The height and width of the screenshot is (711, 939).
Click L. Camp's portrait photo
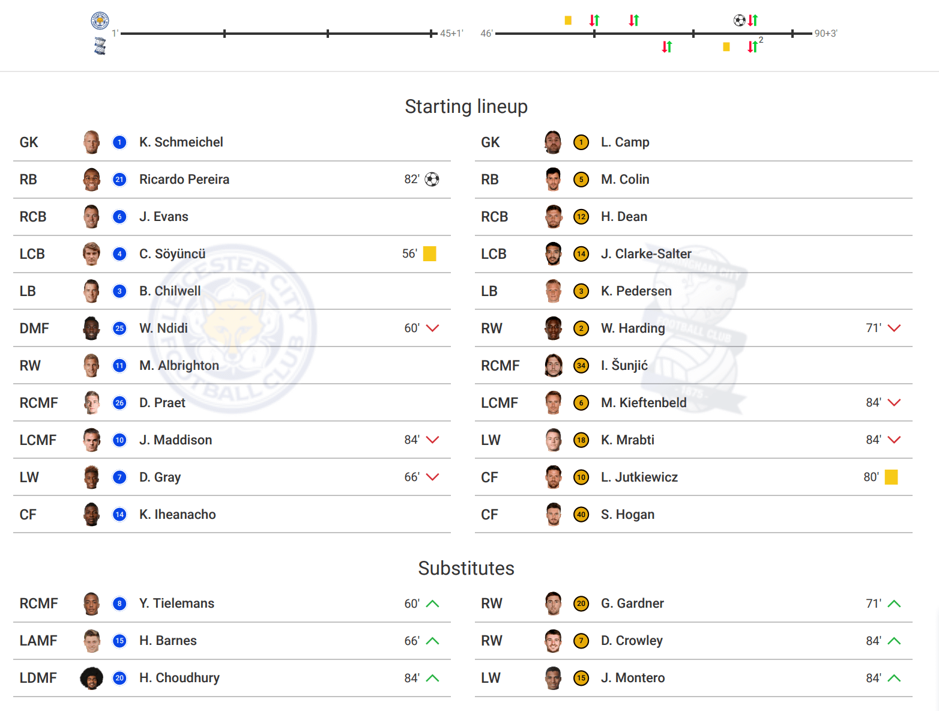(x=553, y=142)
